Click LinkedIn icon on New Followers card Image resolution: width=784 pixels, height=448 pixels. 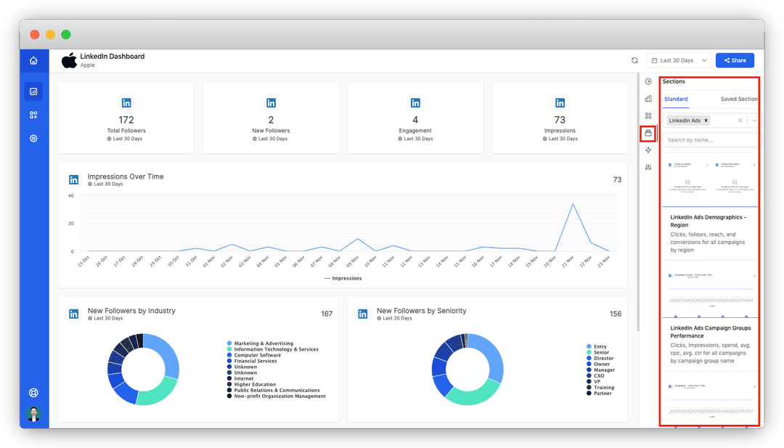point(271,103)
